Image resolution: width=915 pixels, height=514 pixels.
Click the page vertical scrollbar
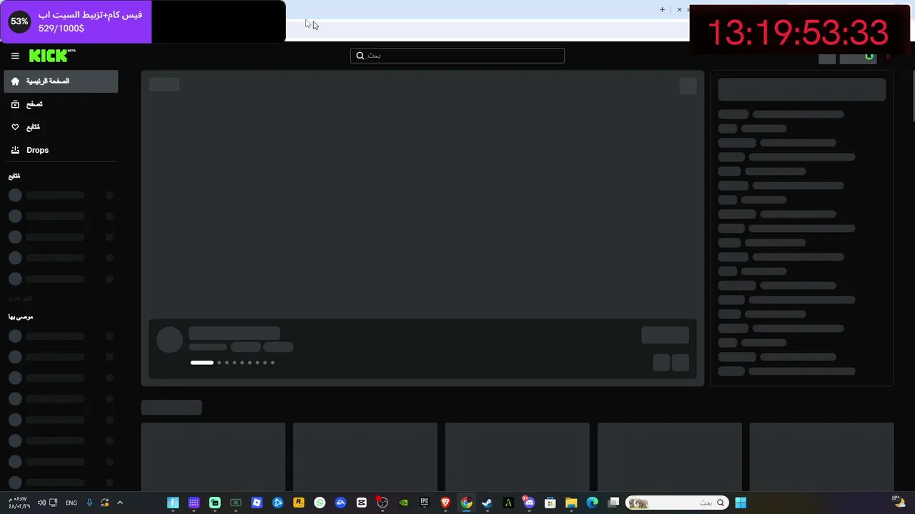click(913, 96)
